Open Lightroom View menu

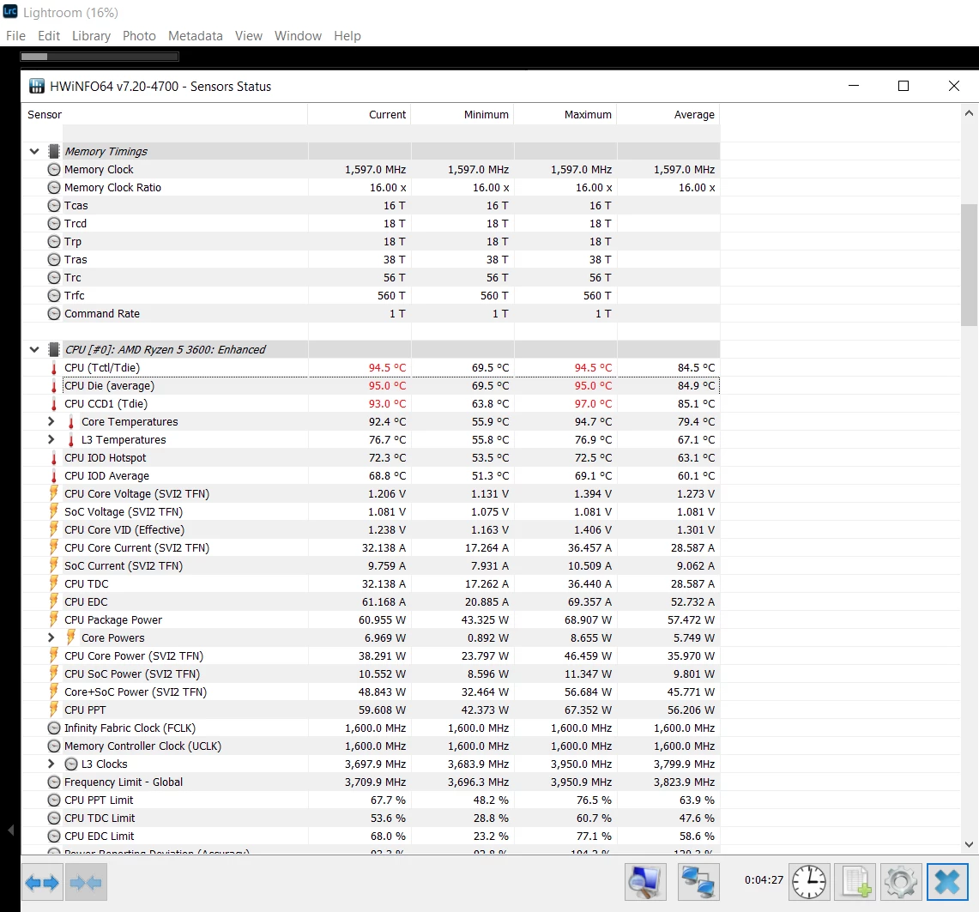coord(249,35)
